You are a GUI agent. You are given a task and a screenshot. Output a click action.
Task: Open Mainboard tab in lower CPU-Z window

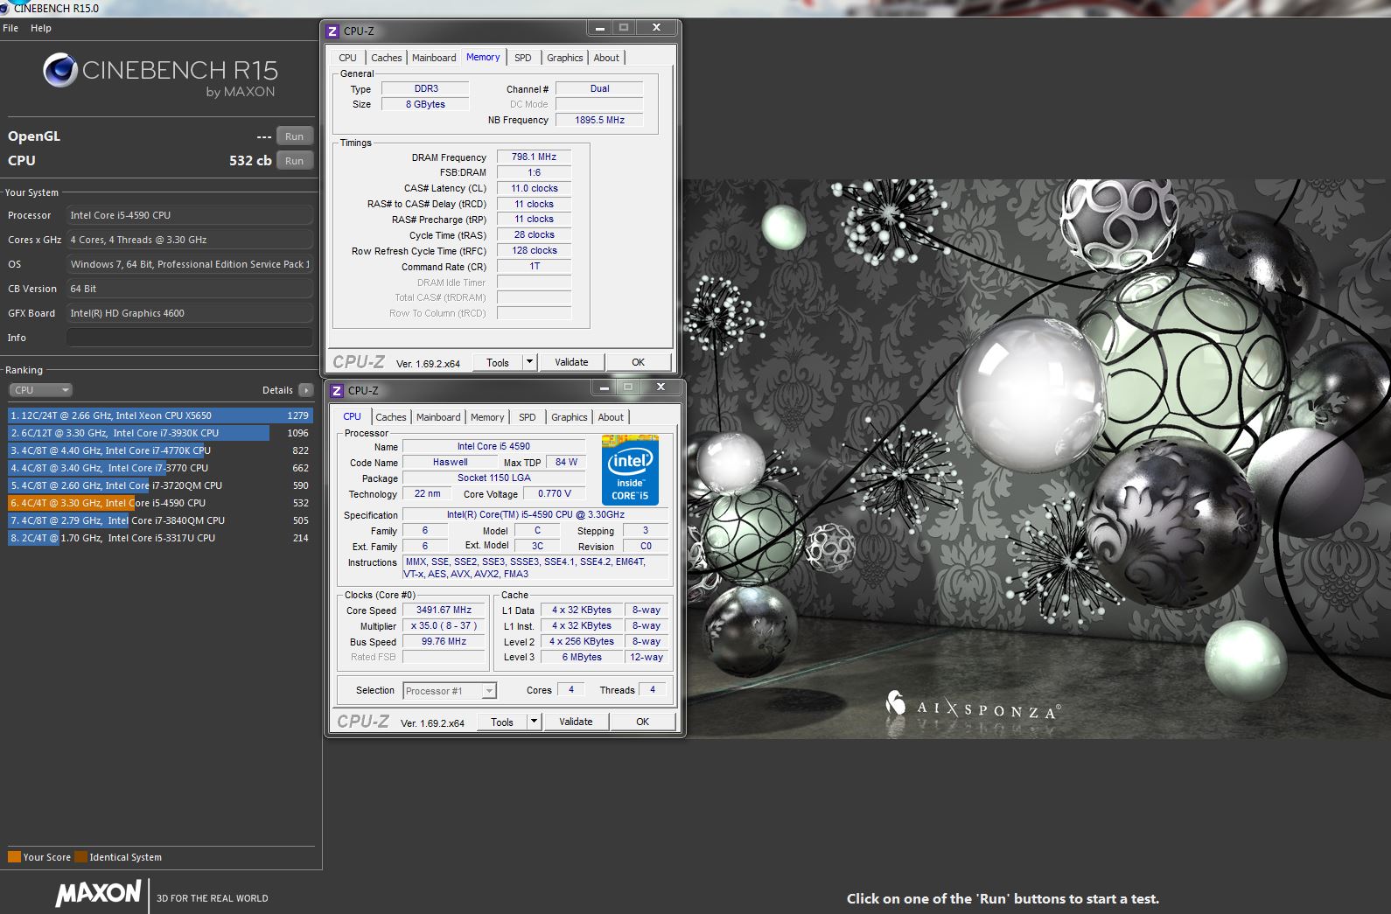pyautogui.click(x=438, y=417)
